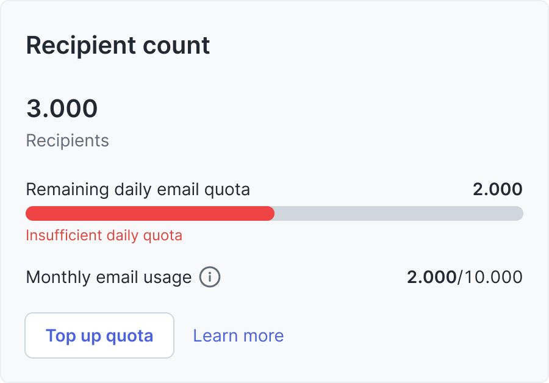Select the Remaining daily email quota label
Image resolution: width=549 pixels, height=383 pixels.
click(138, 189)
